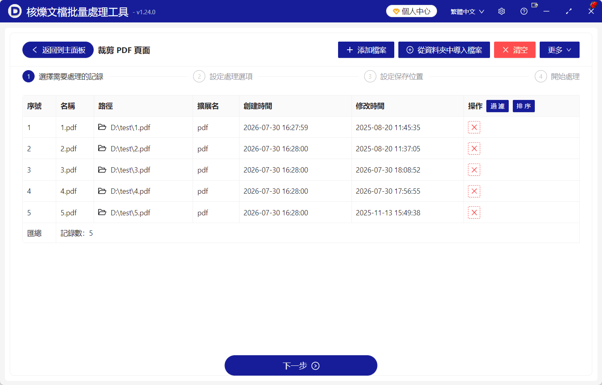Click path text D:\test\3.pdf

click(130, 170)
